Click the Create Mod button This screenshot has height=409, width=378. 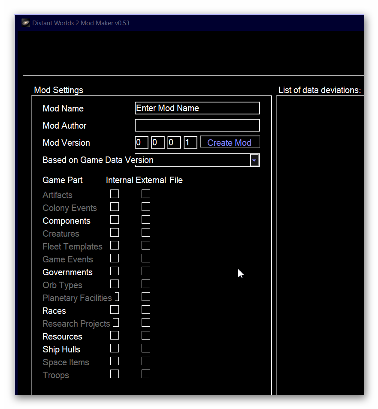230,142
